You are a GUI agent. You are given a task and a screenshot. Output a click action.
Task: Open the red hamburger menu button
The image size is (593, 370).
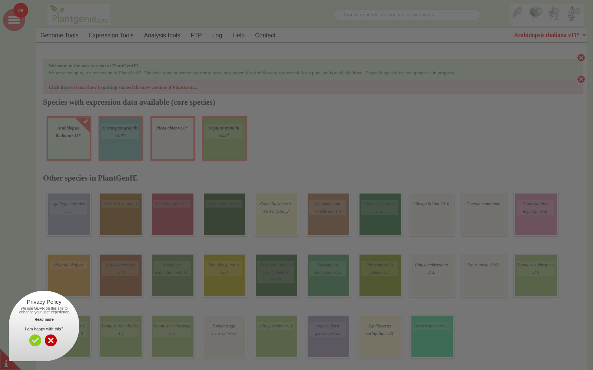tap(14, 20)
